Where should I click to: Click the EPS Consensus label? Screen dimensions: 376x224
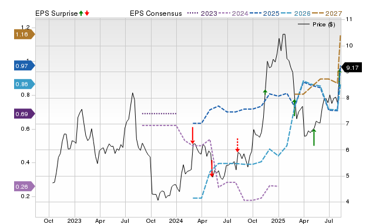click(156, 13)
